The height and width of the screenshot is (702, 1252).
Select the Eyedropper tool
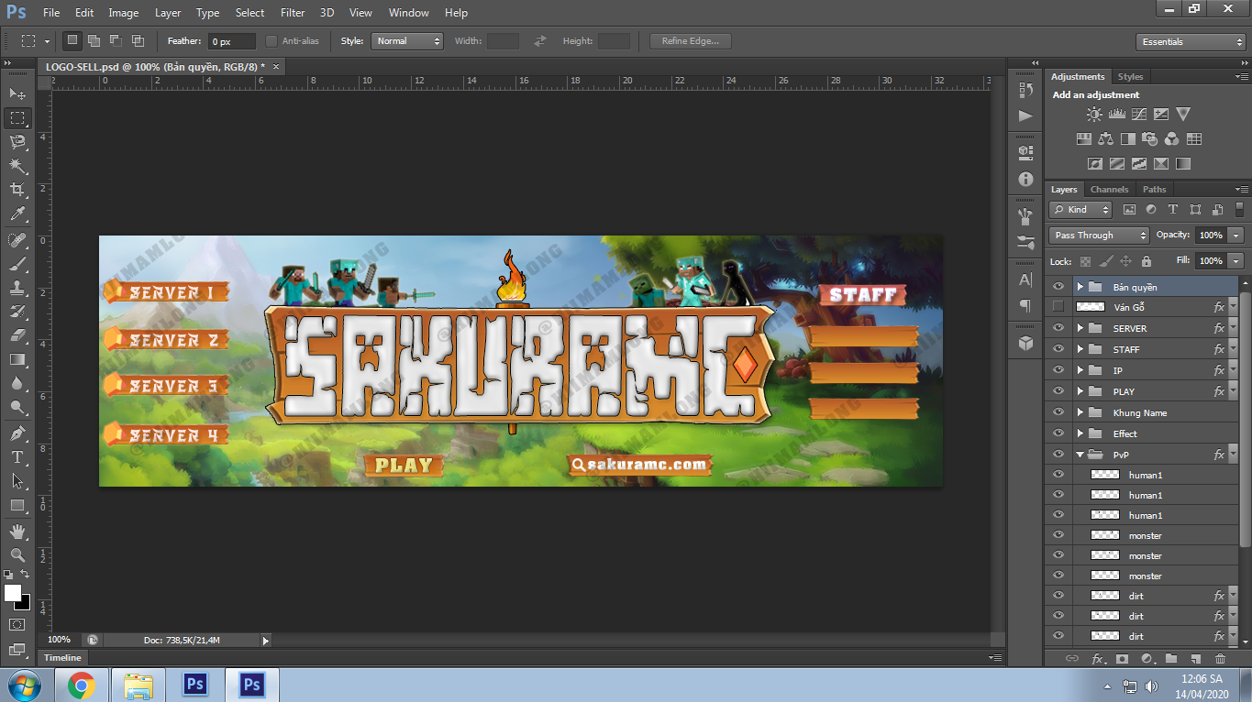pyautogui.click(x=17, y=214)
